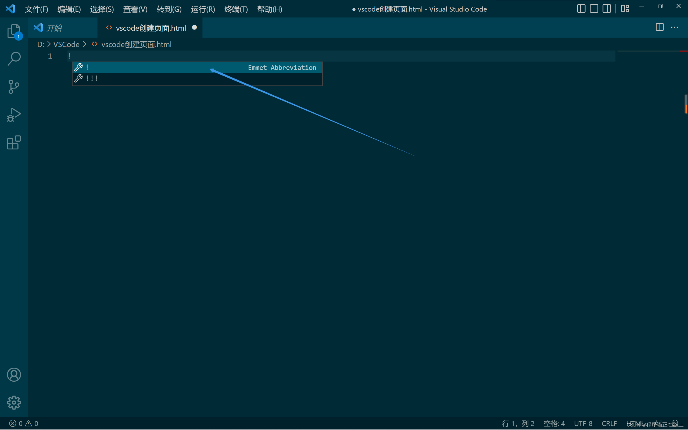Toggle secondary side bar layout icon
This screenshot has width=688, height=430.
tap(606, 9)
